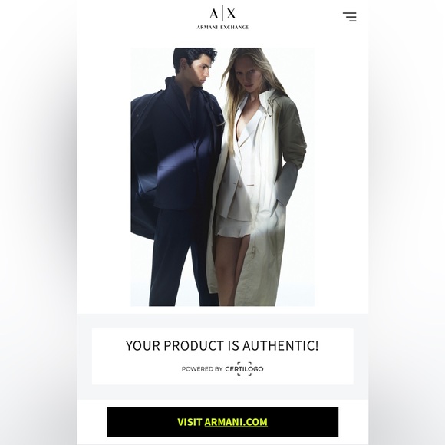Tap the Armani Exchange wordmark text

tap(222, 28)
